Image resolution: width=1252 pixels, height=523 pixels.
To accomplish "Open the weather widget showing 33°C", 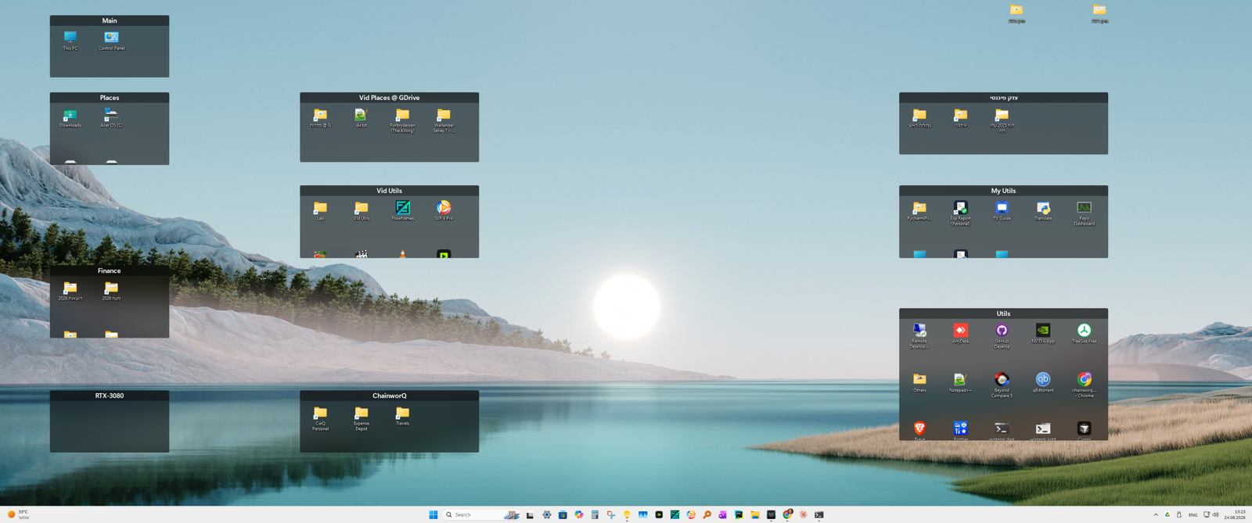I will (17, 514).
